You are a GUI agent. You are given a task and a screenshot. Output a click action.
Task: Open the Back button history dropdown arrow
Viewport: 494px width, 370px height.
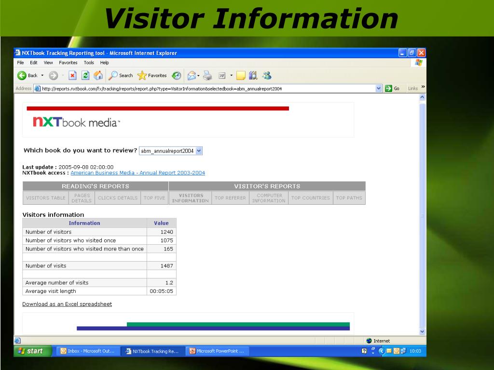42,76
